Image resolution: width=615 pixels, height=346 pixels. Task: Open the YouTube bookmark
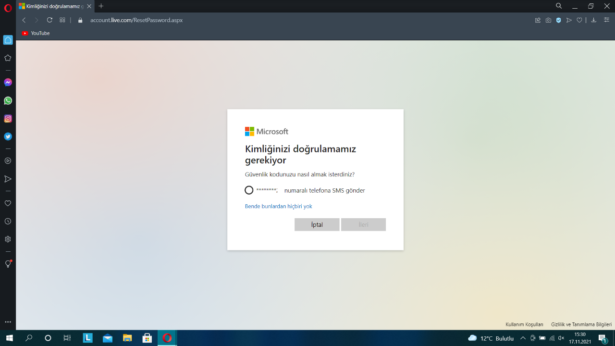click(x=36, y=33)
